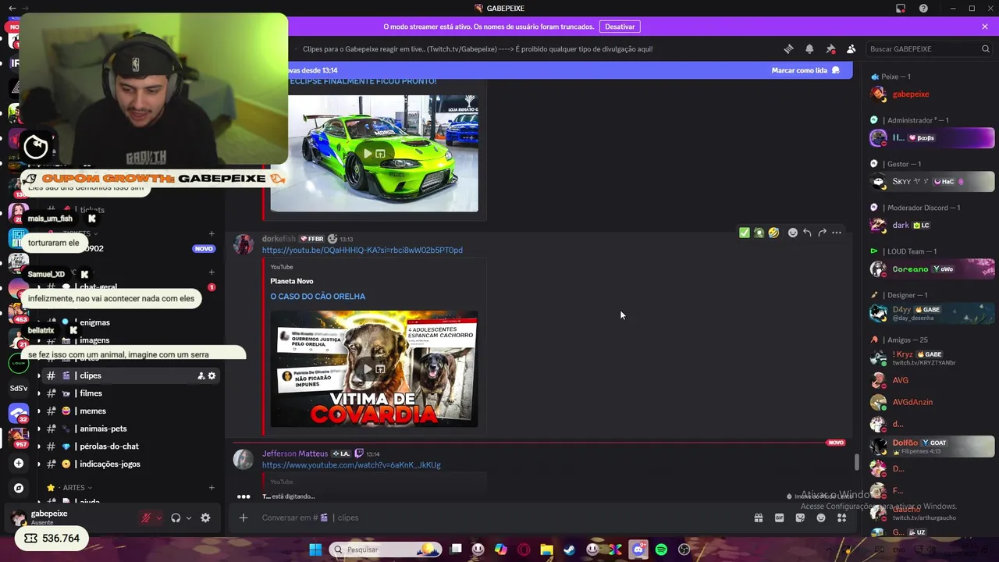Open member Coreano in LOUD Team
Viewport: 999px width, 562px height.
click(933, 269)
